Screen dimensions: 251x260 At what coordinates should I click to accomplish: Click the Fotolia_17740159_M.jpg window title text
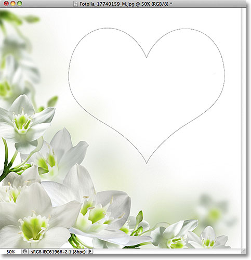tap(107, 4)
